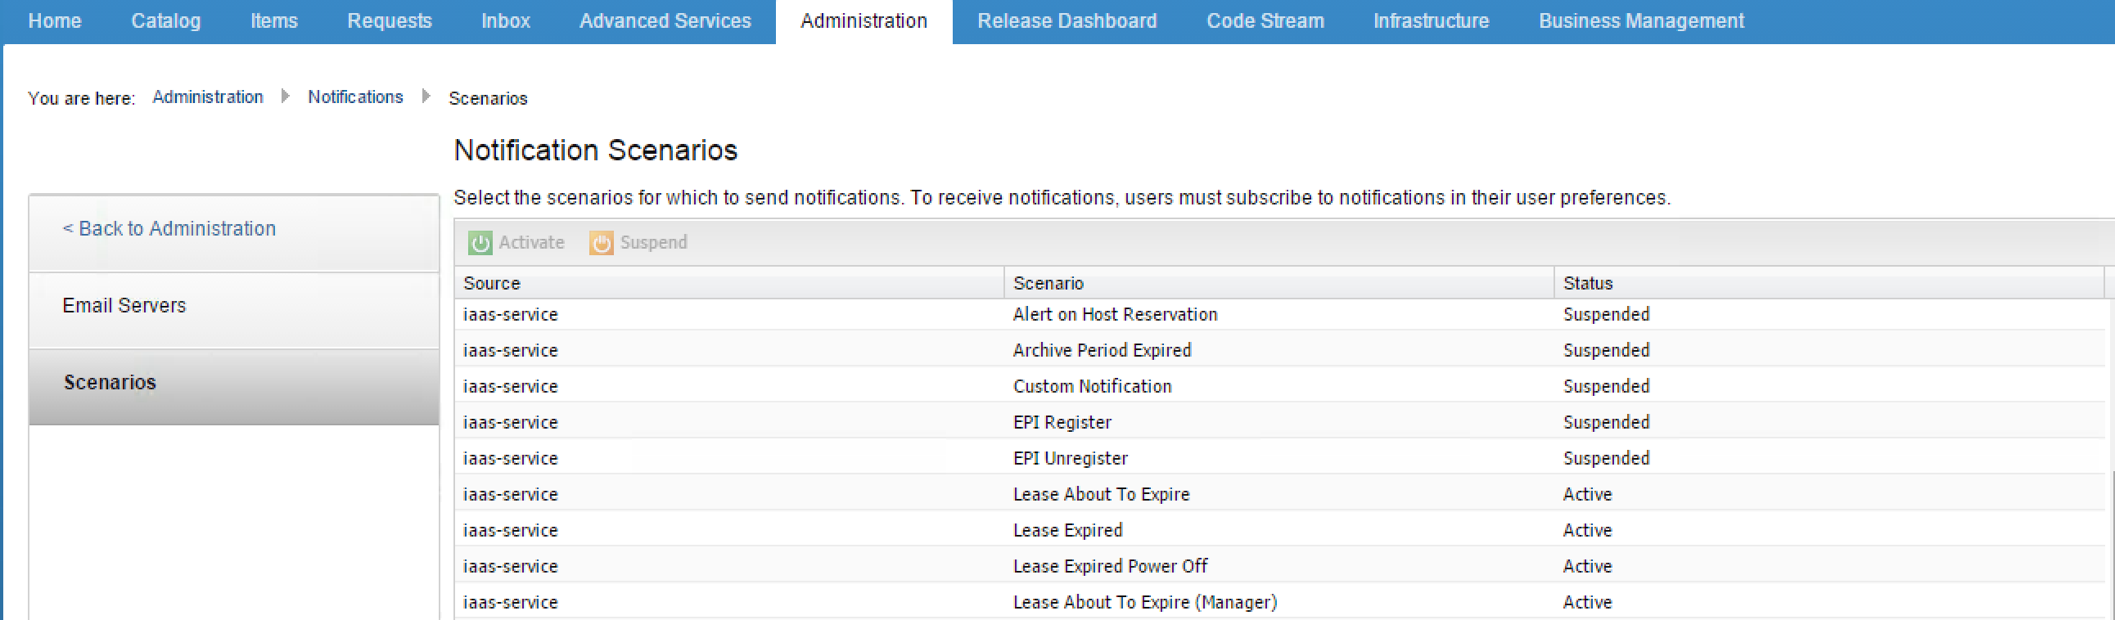Open the Inbox tab
Viewport: 2115px width, 620px height.
pyautogui.click(x=505, y=21)
